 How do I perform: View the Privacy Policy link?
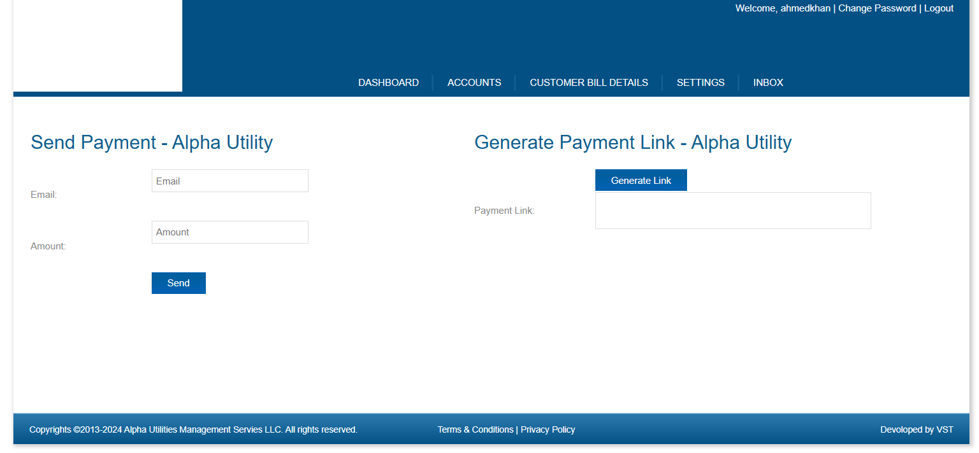tap(548, 429)
